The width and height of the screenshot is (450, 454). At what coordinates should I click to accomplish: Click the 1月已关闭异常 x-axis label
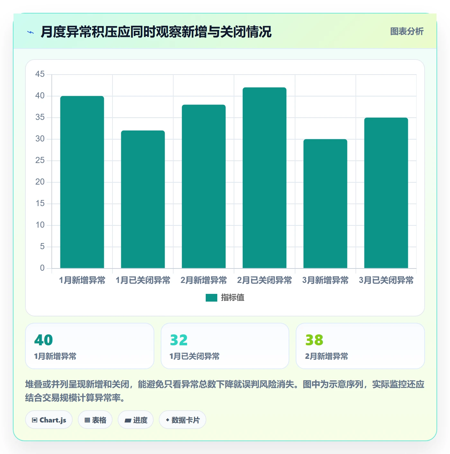[143, 280]
